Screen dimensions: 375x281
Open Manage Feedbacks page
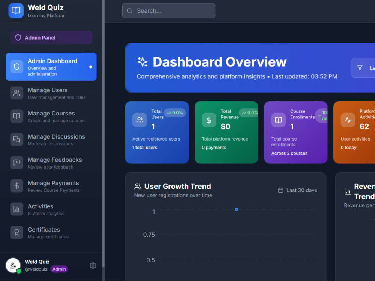point(51,163)
